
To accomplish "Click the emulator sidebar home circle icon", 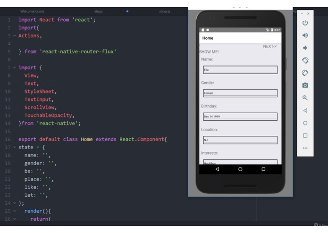I will (x=305, y=123).
